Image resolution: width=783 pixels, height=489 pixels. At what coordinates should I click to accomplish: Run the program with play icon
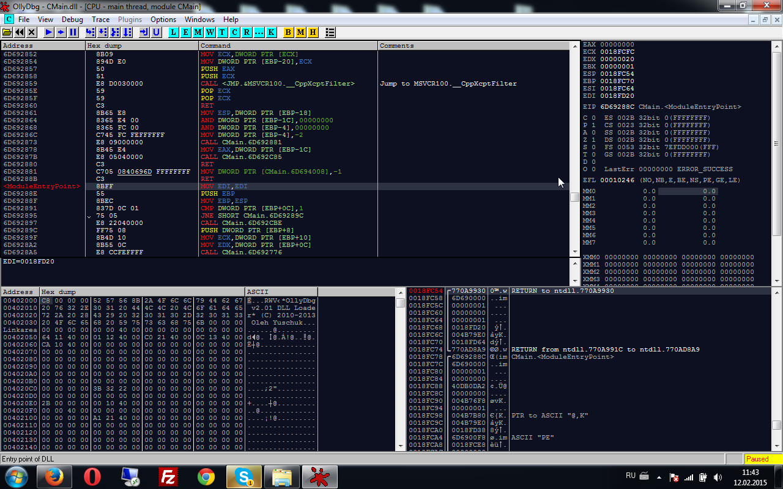point(49,32)
